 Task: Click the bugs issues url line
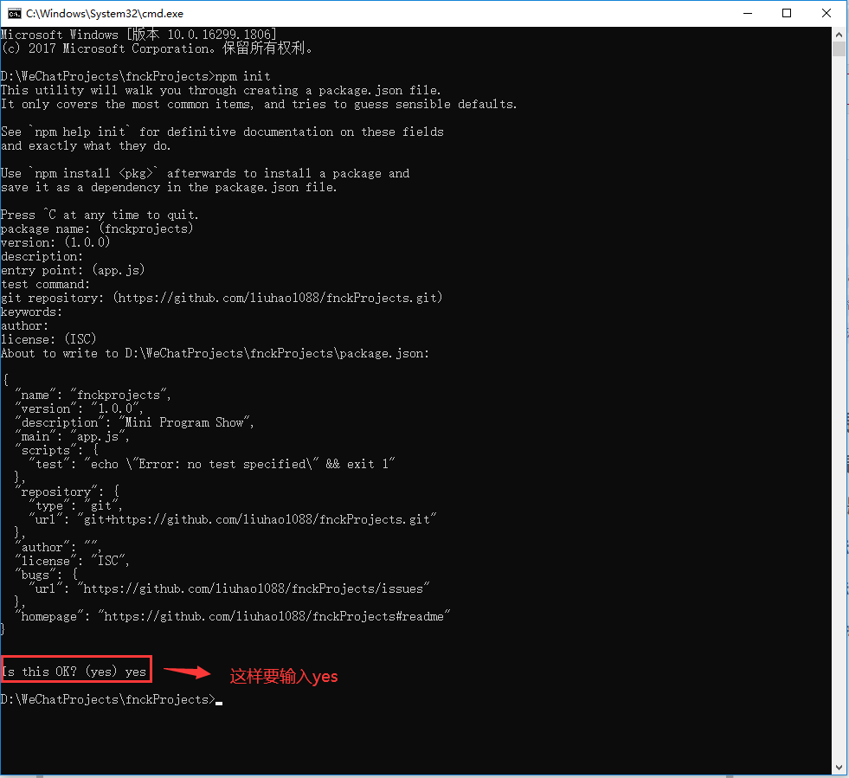pos(229,589)
